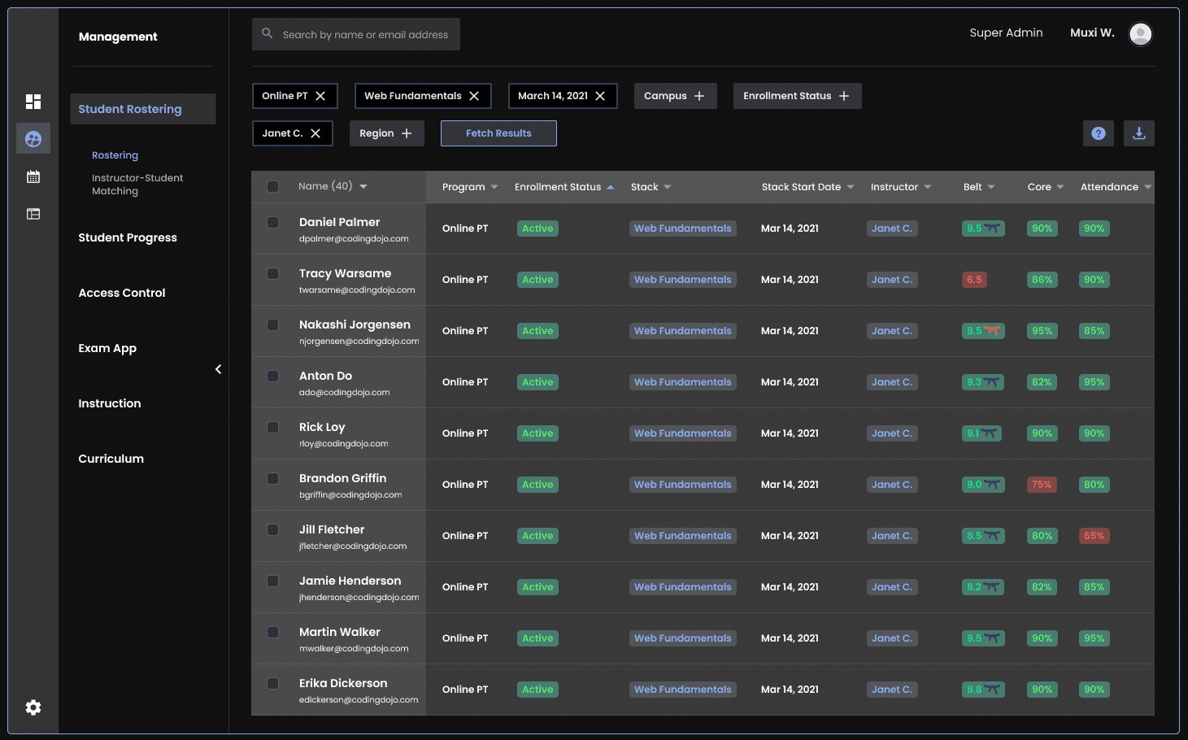Check the Anton Do row checkbox

pyautogui.click(x=273, y=376)
